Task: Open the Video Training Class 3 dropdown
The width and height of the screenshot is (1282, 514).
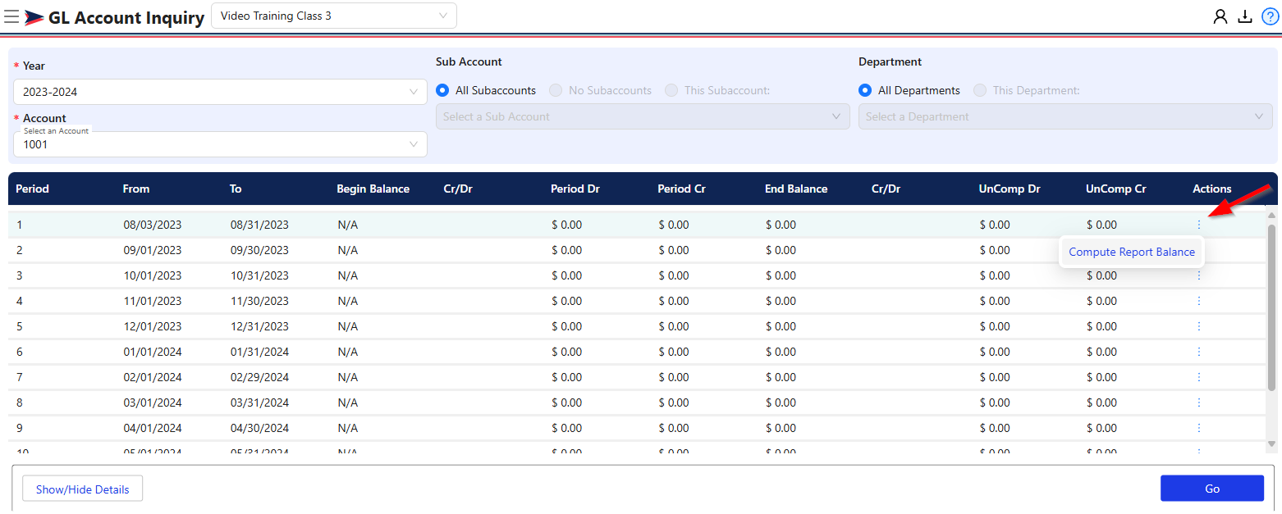Action: tap(334, 16)
